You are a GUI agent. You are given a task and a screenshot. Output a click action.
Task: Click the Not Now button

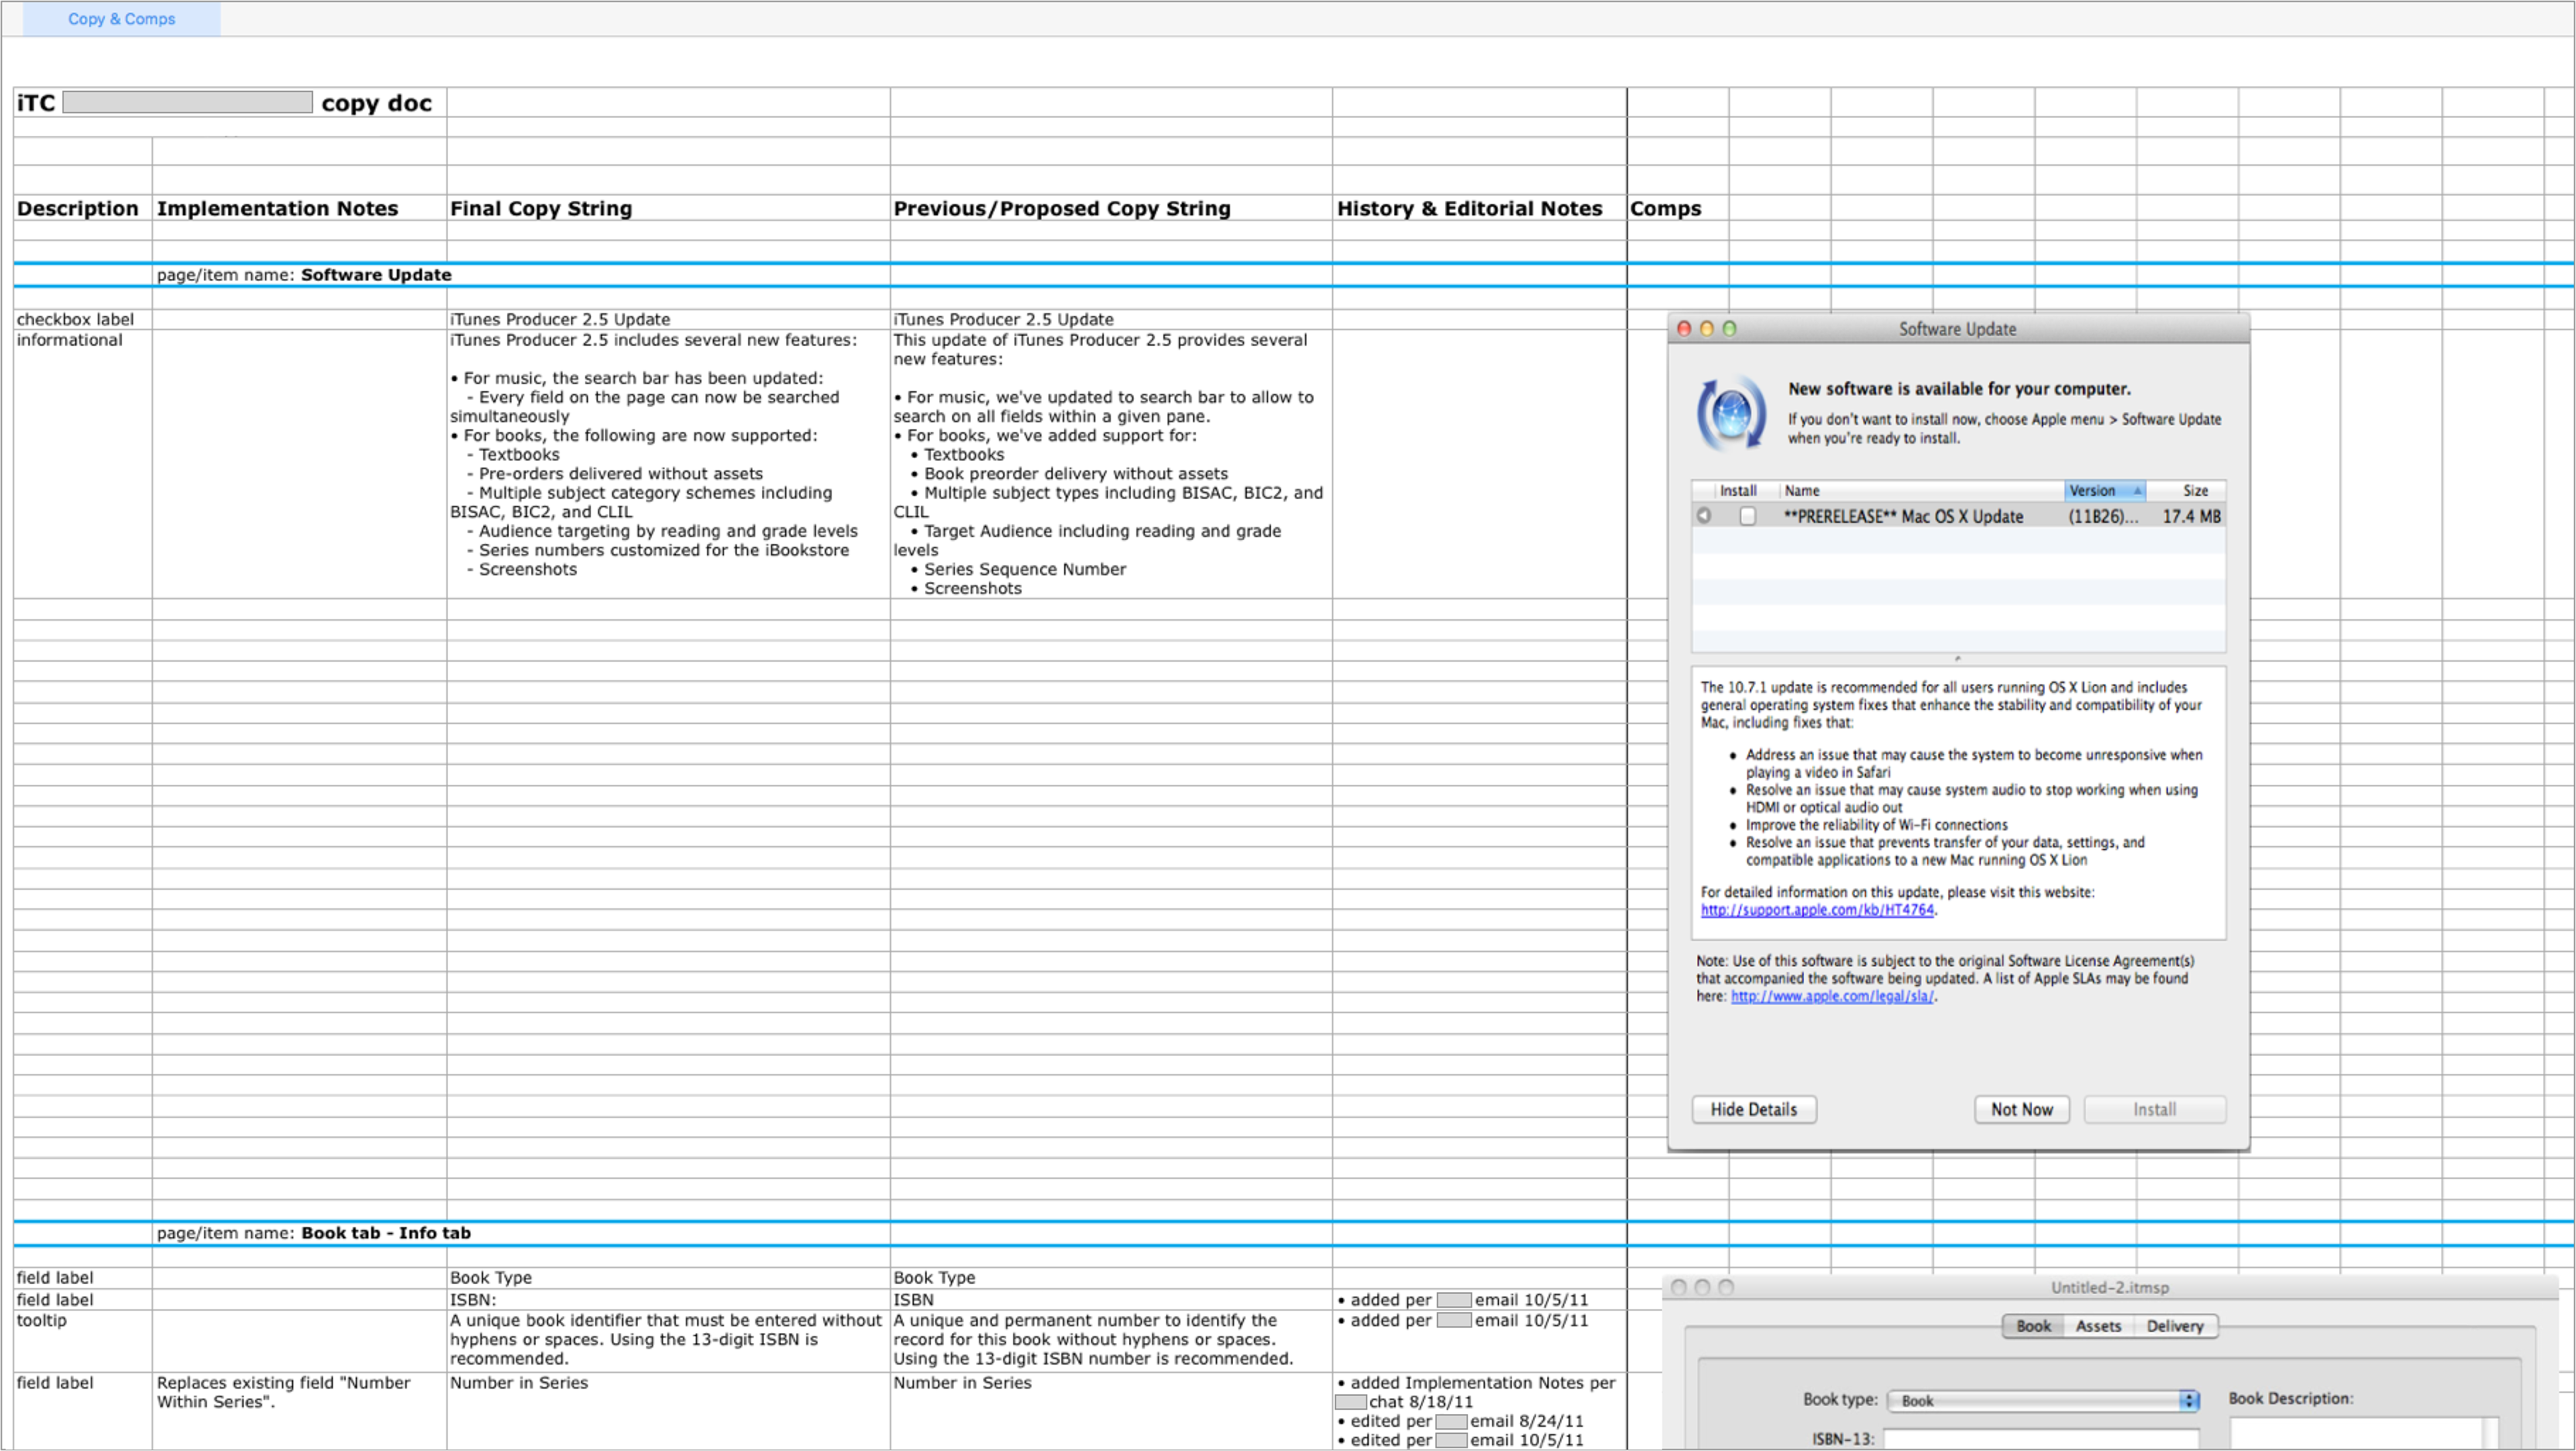[x=2021, y=1110]
